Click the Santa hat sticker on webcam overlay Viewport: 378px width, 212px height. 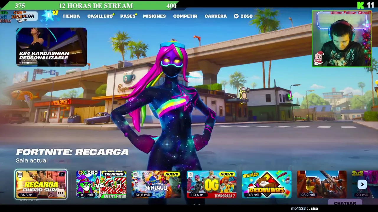point(319,58)
